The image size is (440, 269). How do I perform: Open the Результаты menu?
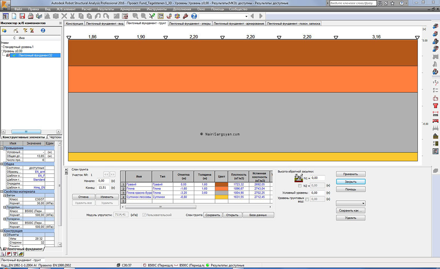(106, 9)
